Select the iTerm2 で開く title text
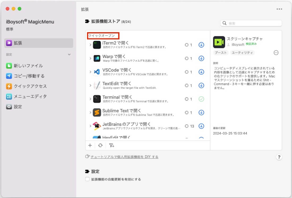292x198 pixels. [115, 43]
